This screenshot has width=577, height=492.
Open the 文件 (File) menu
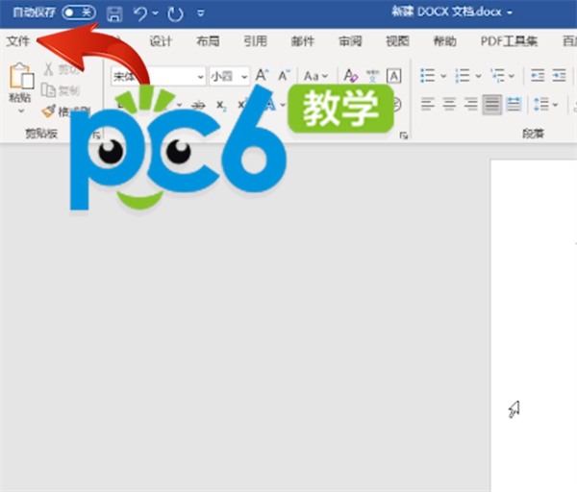17,40
